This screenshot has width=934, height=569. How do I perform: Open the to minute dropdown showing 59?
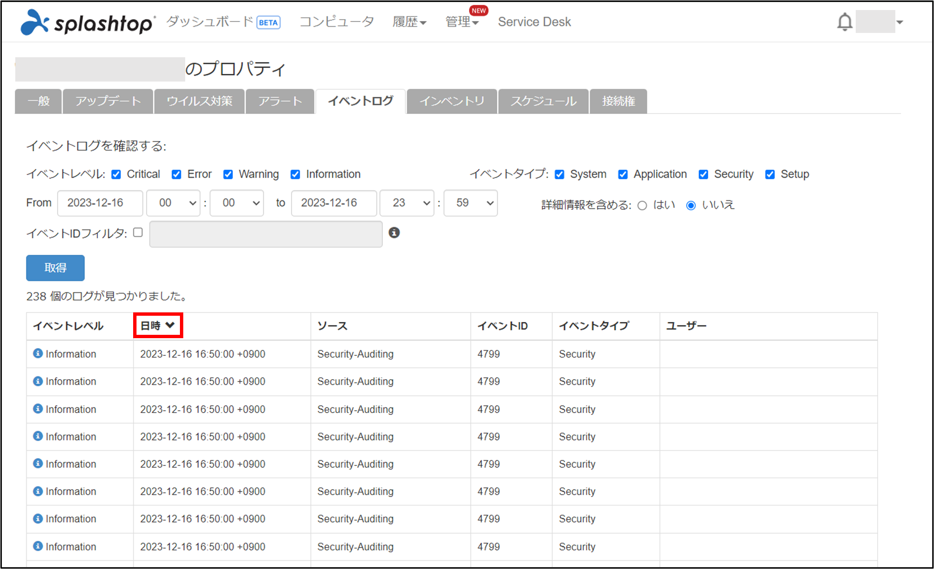[471, 203]
